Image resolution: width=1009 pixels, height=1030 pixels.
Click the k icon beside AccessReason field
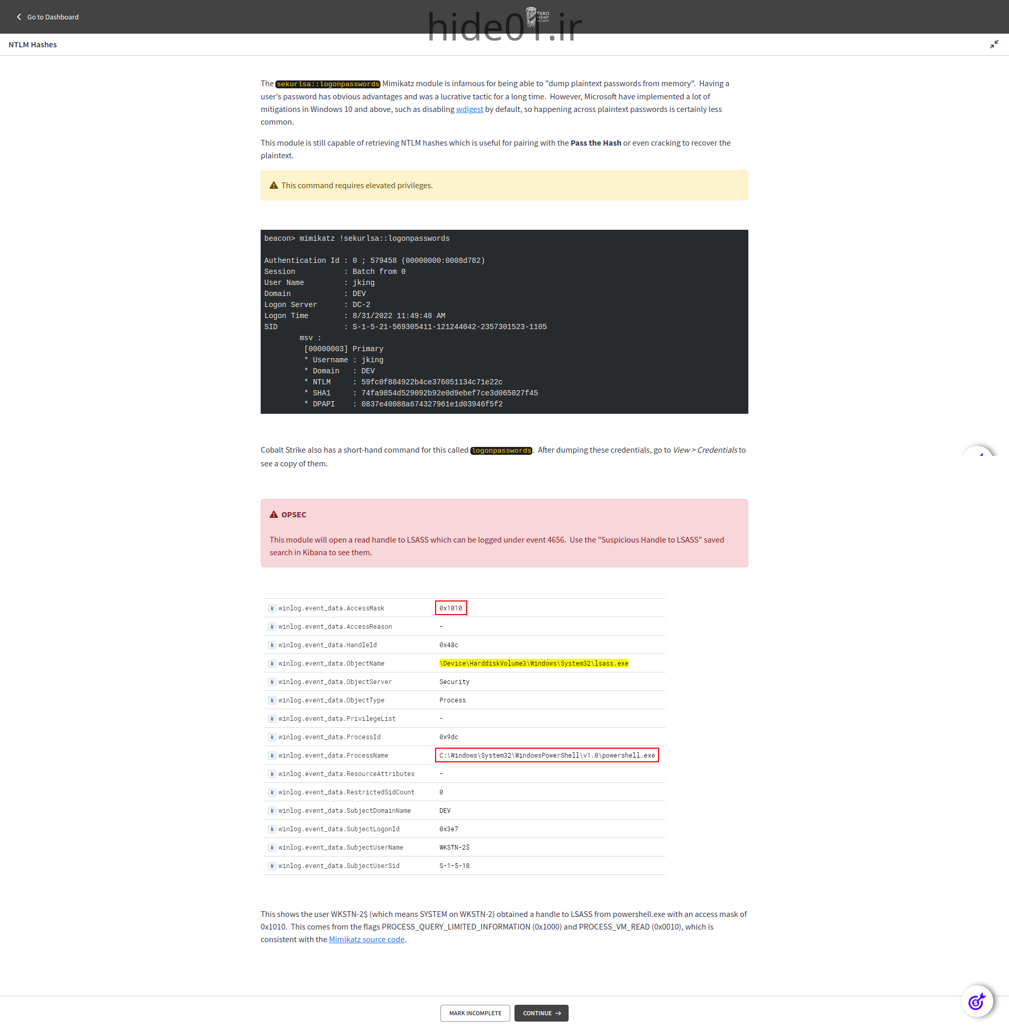(272, 627)
